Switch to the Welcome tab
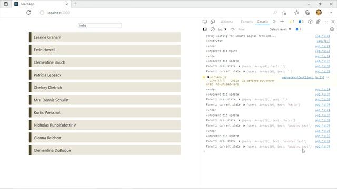 (x=227, y=22)
